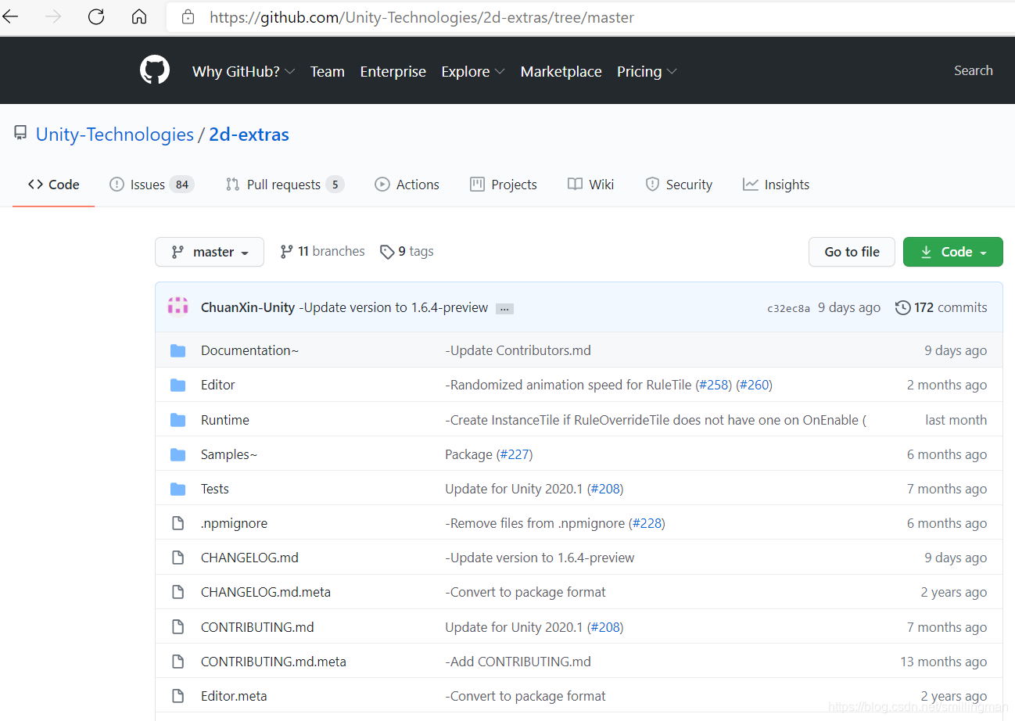Open pull request #227 link
This screenshot has width=1015, height=721.
515,454
